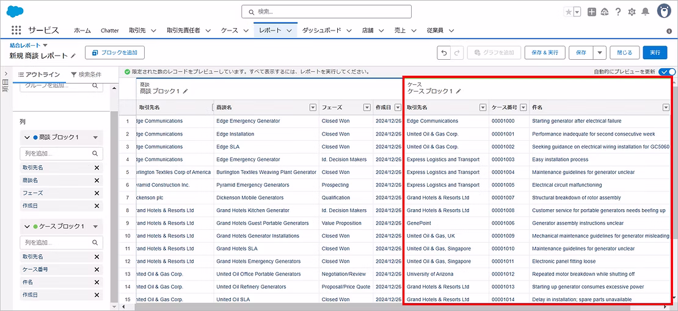The height and width of the screenshot is (311, 678).
Task: Open the user profile avatar
Action: pyautogui.click(x=664, y=11)
